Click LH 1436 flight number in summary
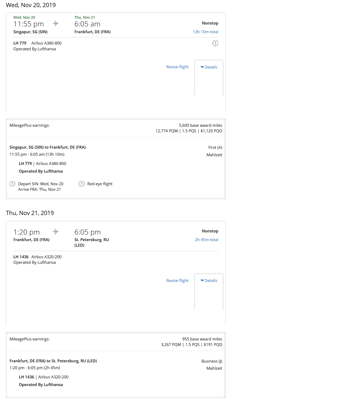 point(21,257)
